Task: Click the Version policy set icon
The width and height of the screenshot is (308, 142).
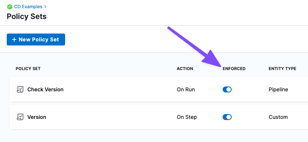Action: coord(20,117)
